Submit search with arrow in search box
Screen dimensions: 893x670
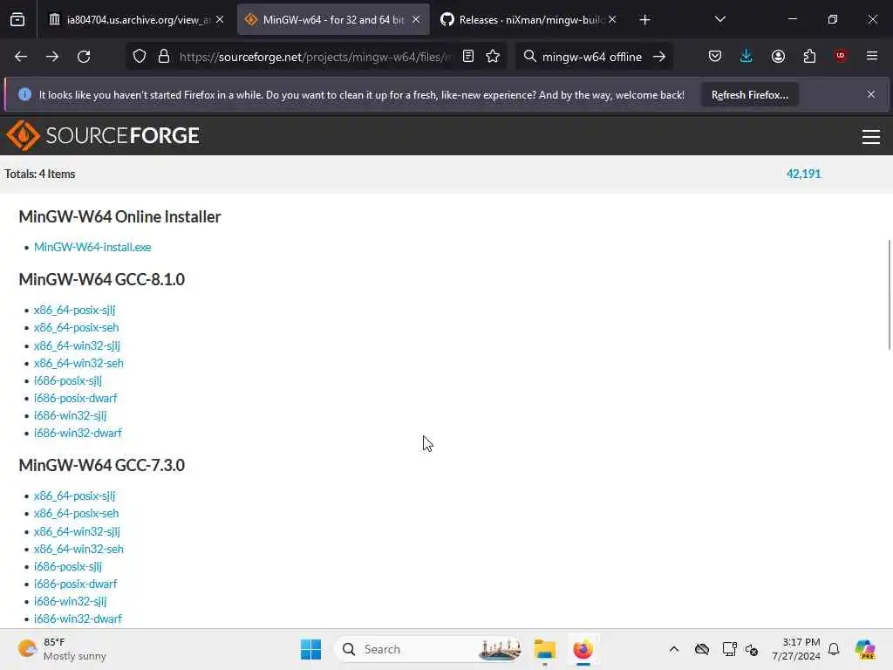659,57
